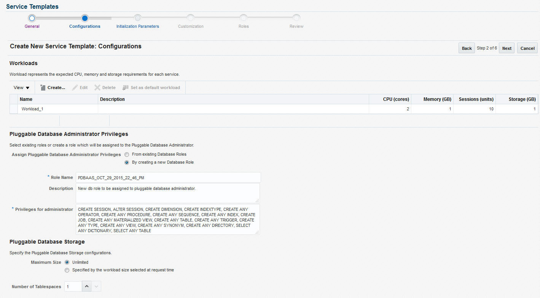
Task: Click the Description column header
Action: (x=233, y=99)
